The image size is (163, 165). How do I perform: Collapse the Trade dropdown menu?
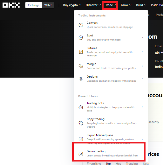111,5
